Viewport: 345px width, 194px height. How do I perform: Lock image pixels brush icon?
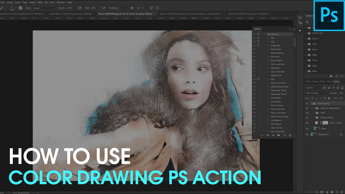[x=317, y=98]
